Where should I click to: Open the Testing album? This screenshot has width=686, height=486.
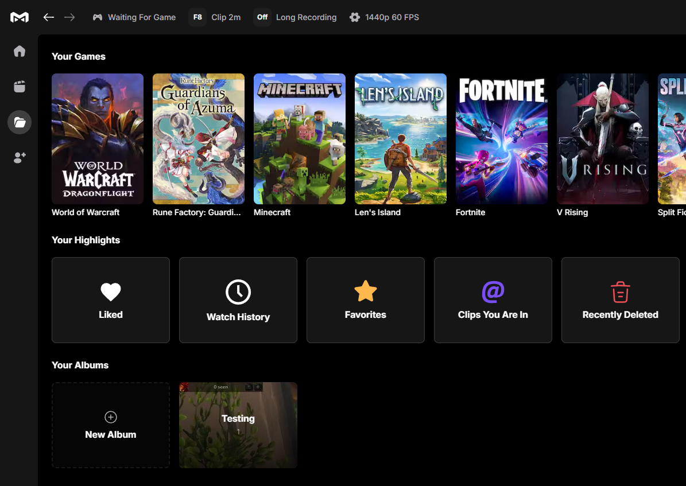click(238, 425)
